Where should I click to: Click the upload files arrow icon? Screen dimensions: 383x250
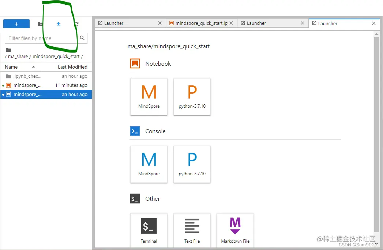pos(59,24)
